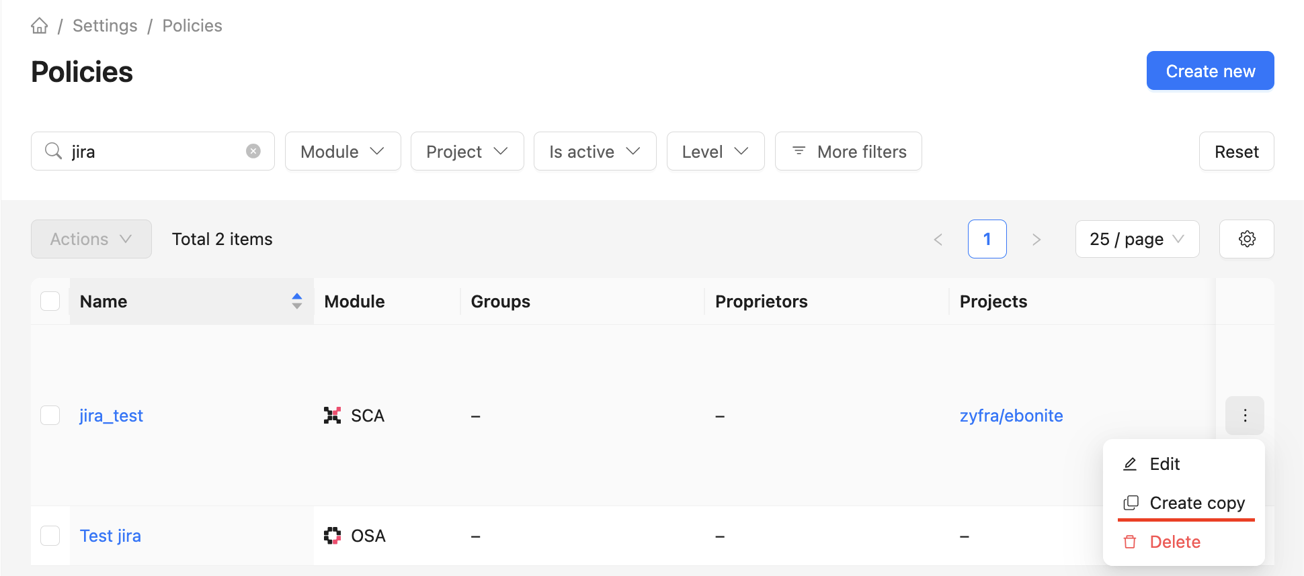Focus the jira search field

click(x=153, y=151)
